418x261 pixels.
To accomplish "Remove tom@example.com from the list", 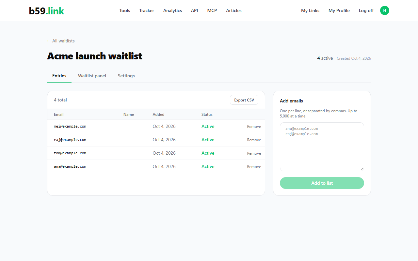I will point(254,153).
